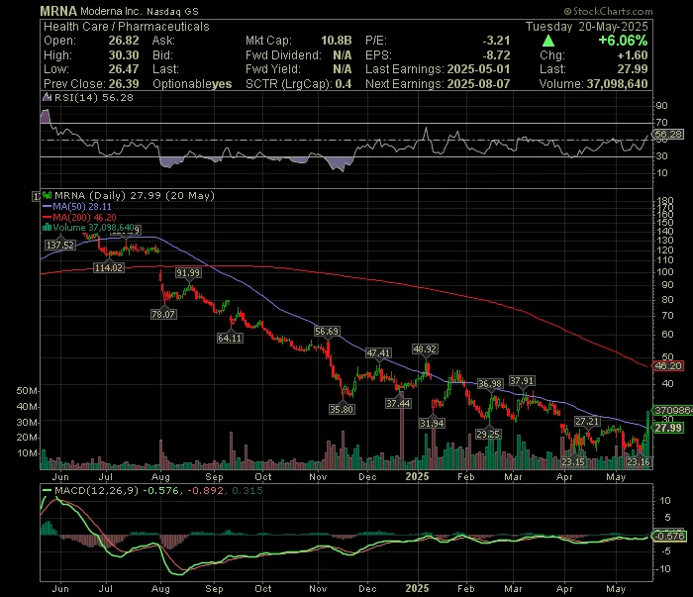Screen dimensions: 693x597
Task: Click the 37.91 price annotation
Action: point(522,381)
